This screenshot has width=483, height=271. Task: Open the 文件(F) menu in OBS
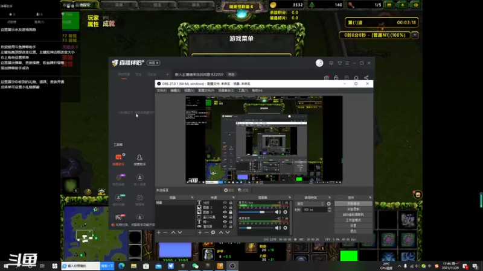coord(161,91)
